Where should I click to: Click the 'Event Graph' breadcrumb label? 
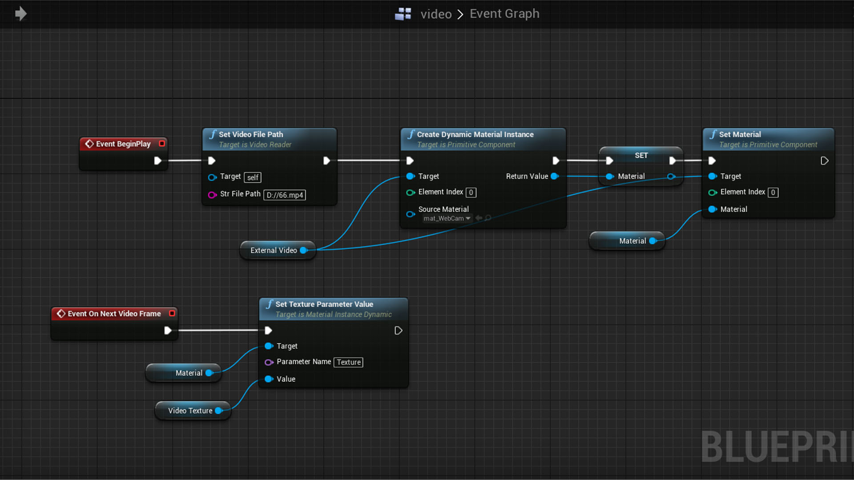pos(504,14)
